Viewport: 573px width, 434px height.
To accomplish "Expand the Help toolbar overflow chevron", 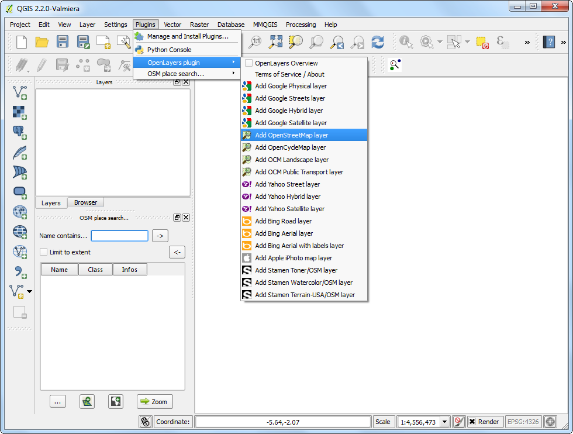I will [x=563, y=43].
